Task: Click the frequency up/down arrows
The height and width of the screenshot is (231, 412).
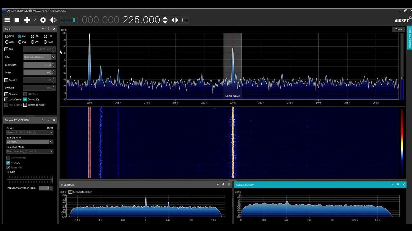Action: tap(165, 20)
